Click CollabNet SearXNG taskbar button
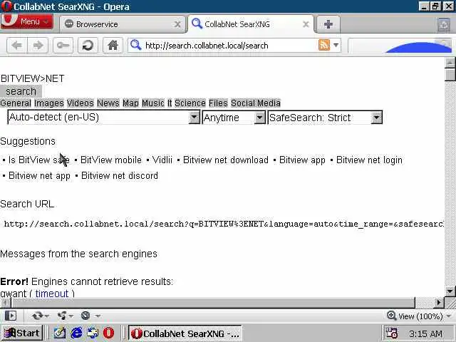456x342 pixels. [185, 333]
